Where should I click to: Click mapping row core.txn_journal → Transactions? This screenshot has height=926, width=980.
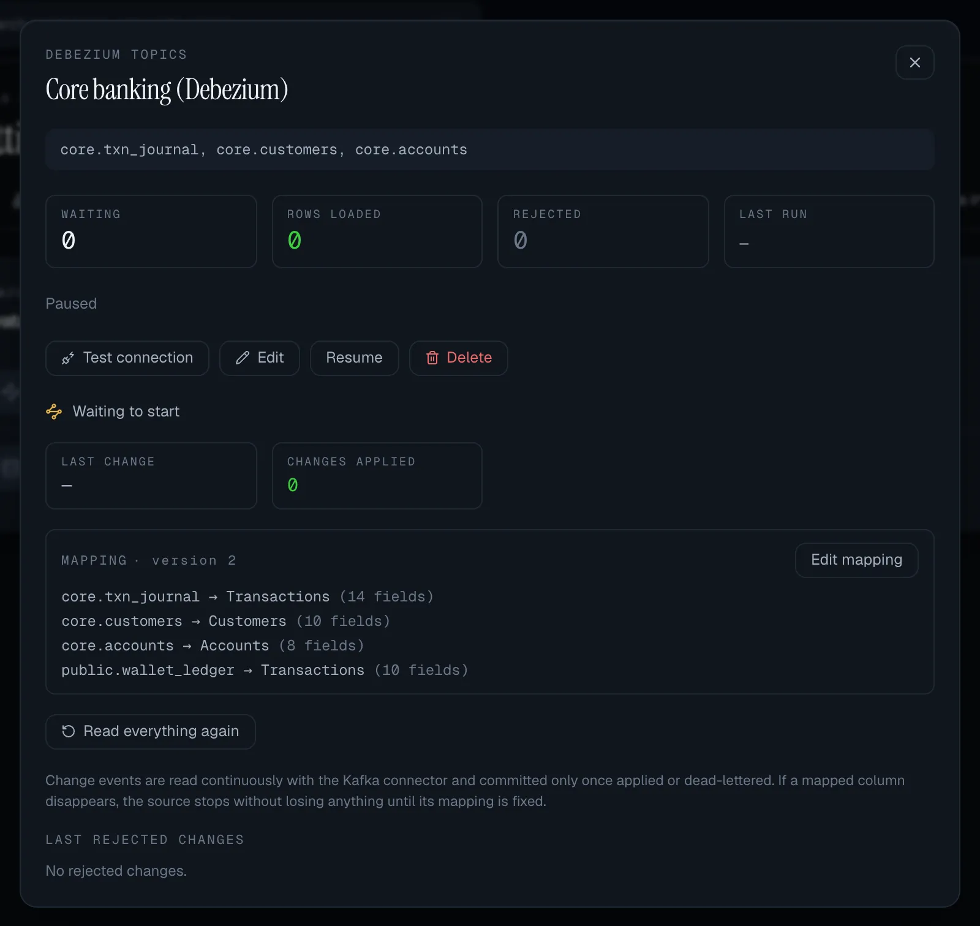coord(247,597)
